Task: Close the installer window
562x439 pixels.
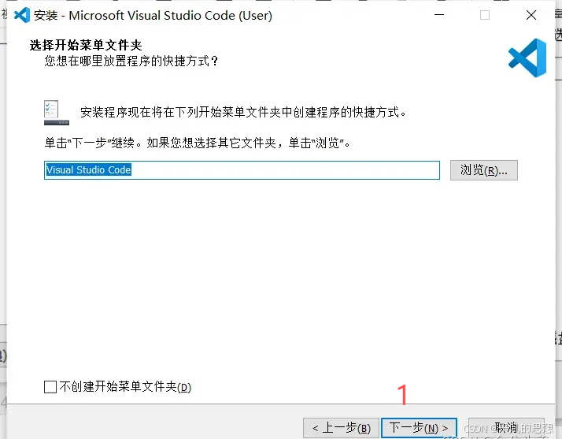Action: 531,15
